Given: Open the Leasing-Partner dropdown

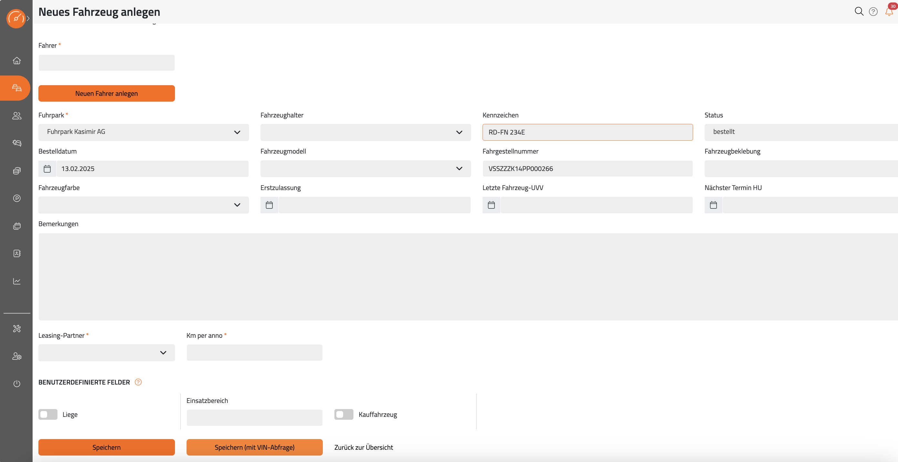Looking at the screenshot, I should click(107, 353).
